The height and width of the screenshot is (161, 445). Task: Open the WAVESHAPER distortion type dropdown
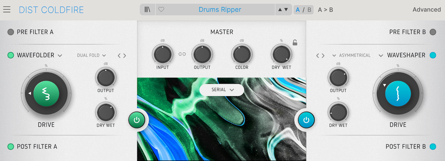coord(402,55)
